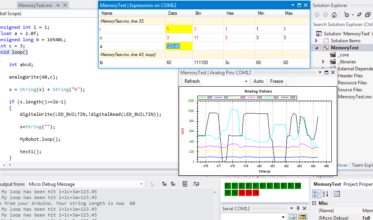Viewport: 373px width, 220px height.
Task: Collapse the Misc property category
Action: (x=315, y=203)
